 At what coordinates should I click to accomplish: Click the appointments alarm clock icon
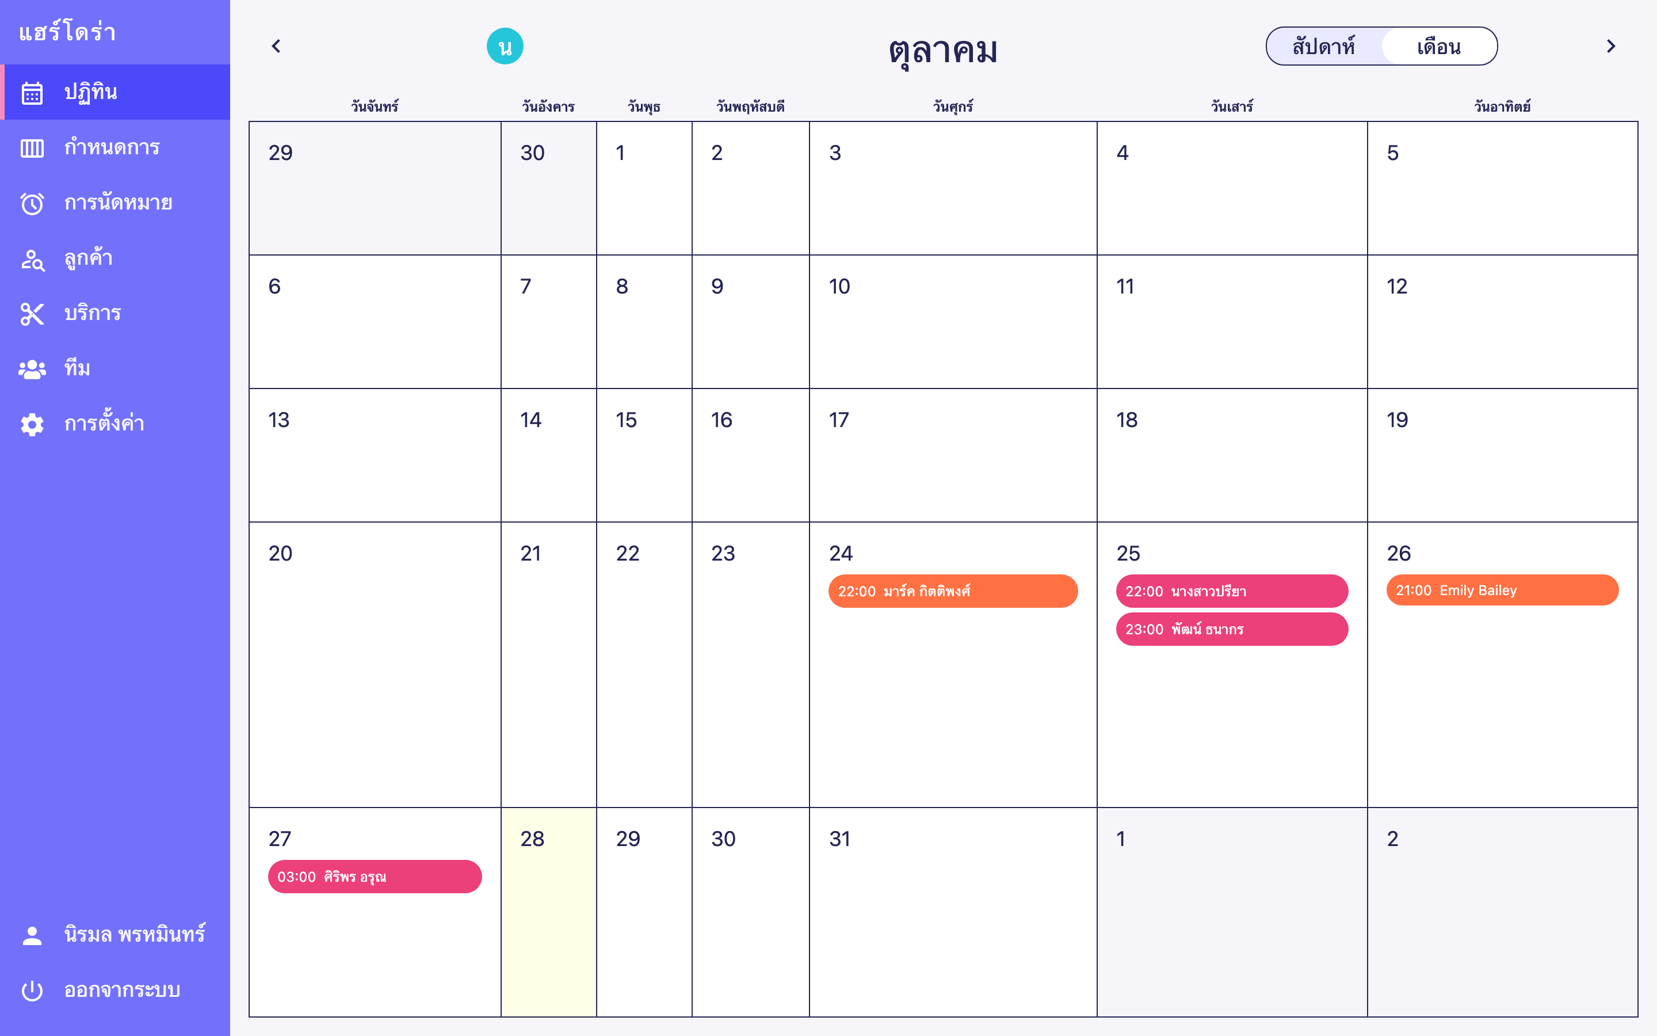(32, 204)
